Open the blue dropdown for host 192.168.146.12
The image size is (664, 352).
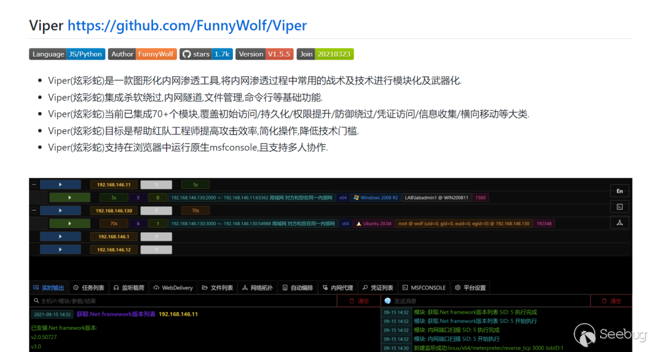point(60,249)
